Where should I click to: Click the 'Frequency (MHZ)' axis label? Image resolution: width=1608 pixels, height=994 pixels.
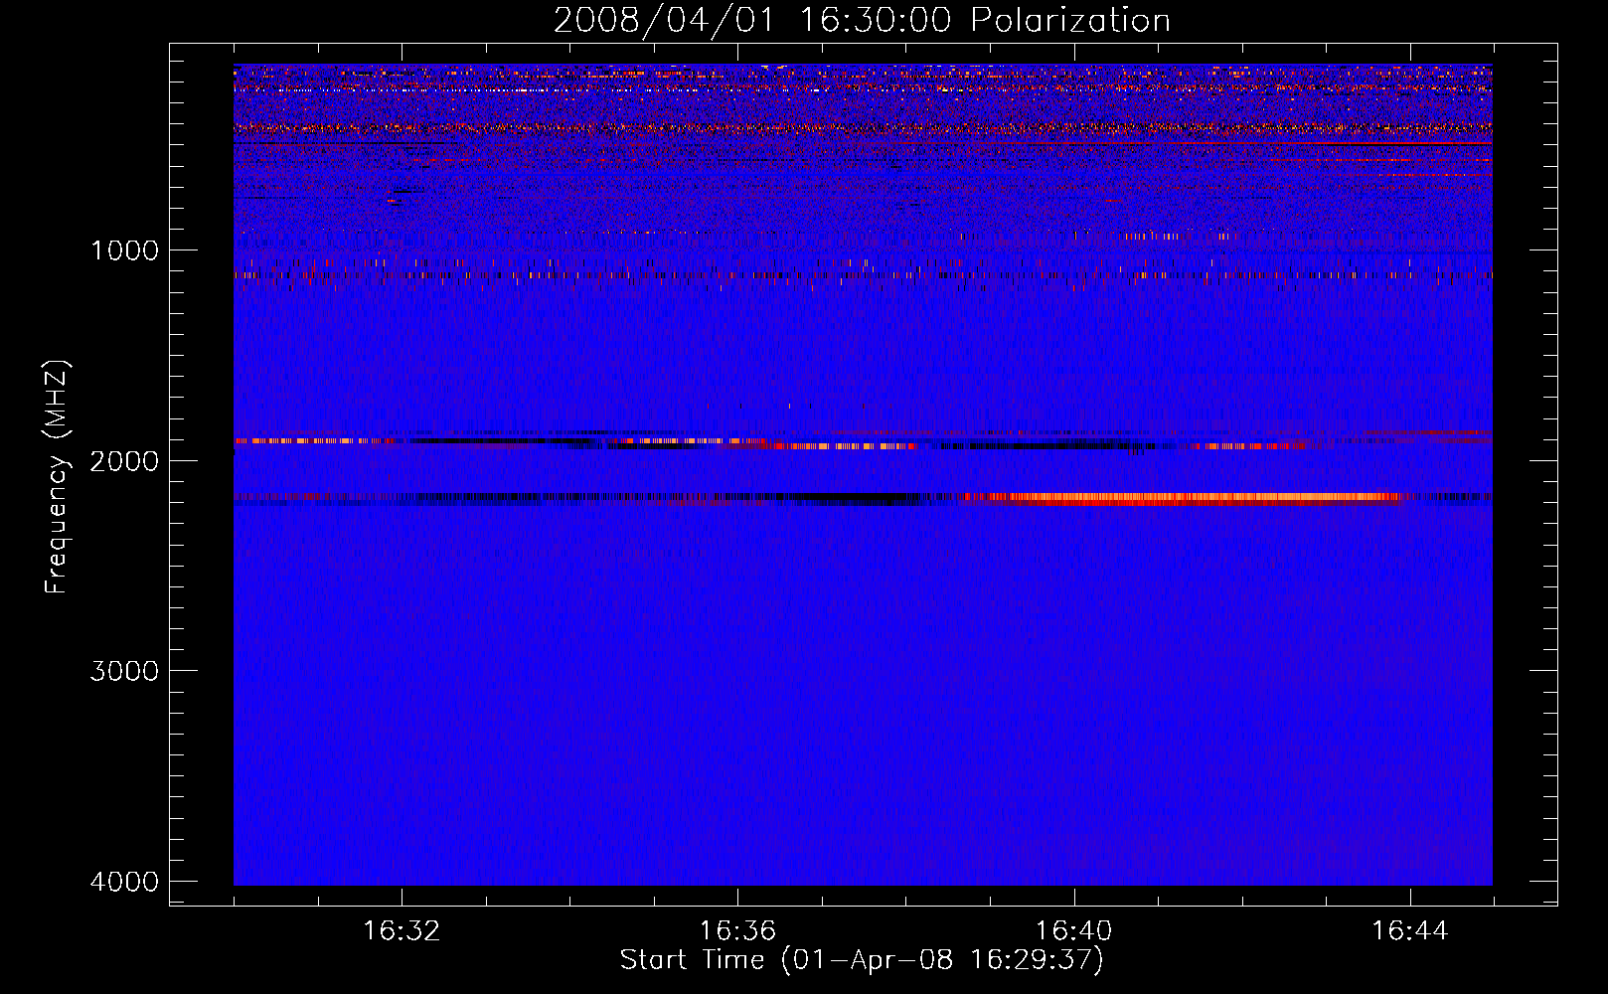pos(58,477)
